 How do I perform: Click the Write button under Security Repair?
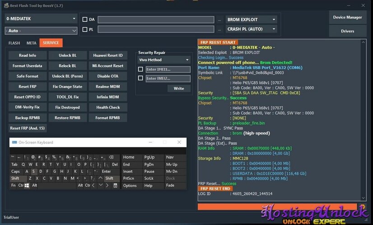(x=179, y=89)
